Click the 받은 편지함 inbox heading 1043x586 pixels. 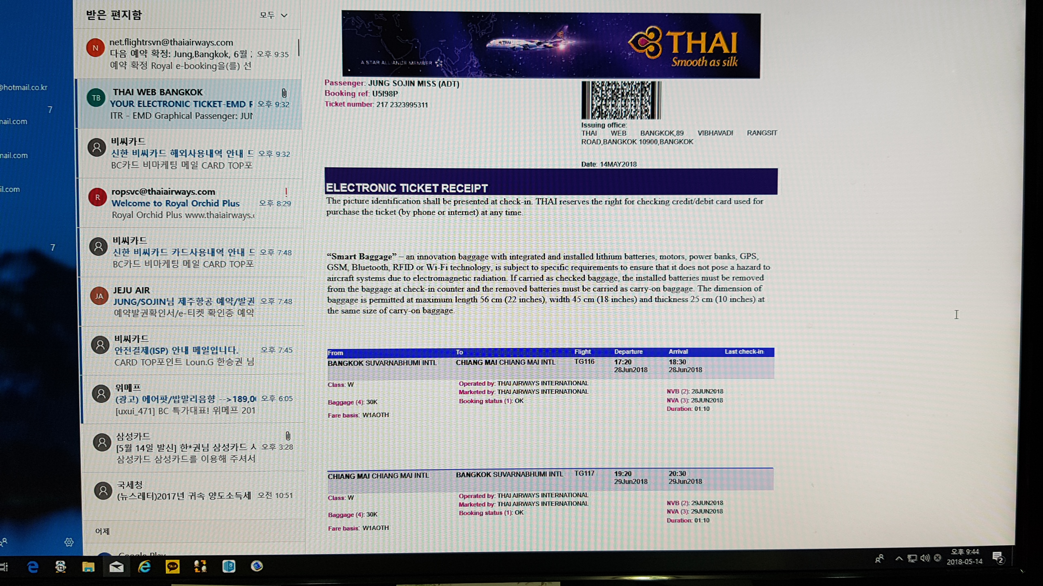coord(114,15)
